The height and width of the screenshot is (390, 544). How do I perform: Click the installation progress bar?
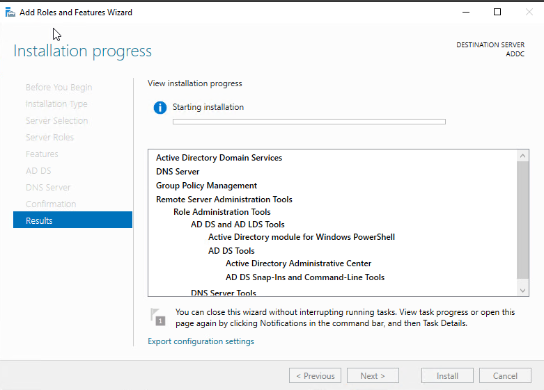click(309, 122)
